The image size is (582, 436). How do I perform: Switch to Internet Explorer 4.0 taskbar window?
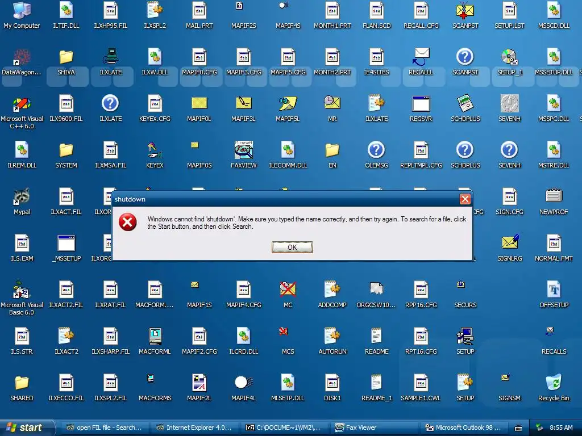tap(194, 427)
